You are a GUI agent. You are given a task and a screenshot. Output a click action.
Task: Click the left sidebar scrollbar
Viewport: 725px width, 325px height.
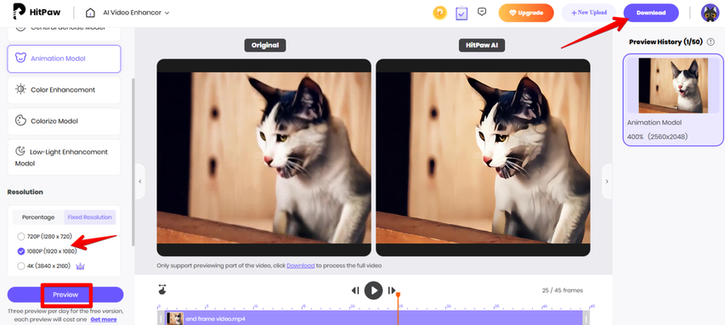coord(133,161)
